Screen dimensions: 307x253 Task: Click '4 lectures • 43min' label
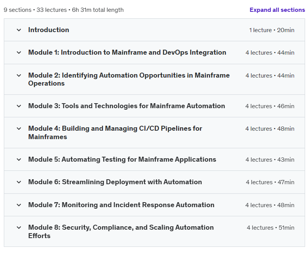(x=270, y=159)
